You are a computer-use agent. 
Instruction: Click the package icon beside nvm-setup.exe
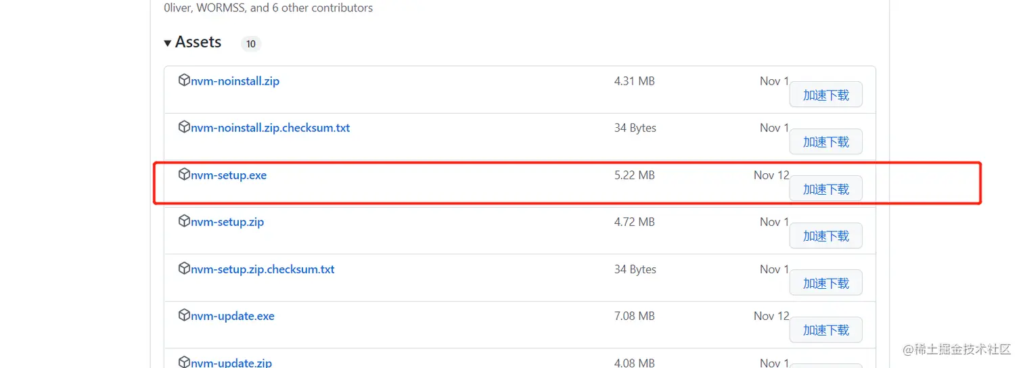coord(184,175)
